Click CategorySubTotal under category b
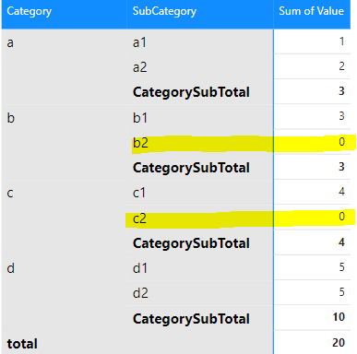 191,168
